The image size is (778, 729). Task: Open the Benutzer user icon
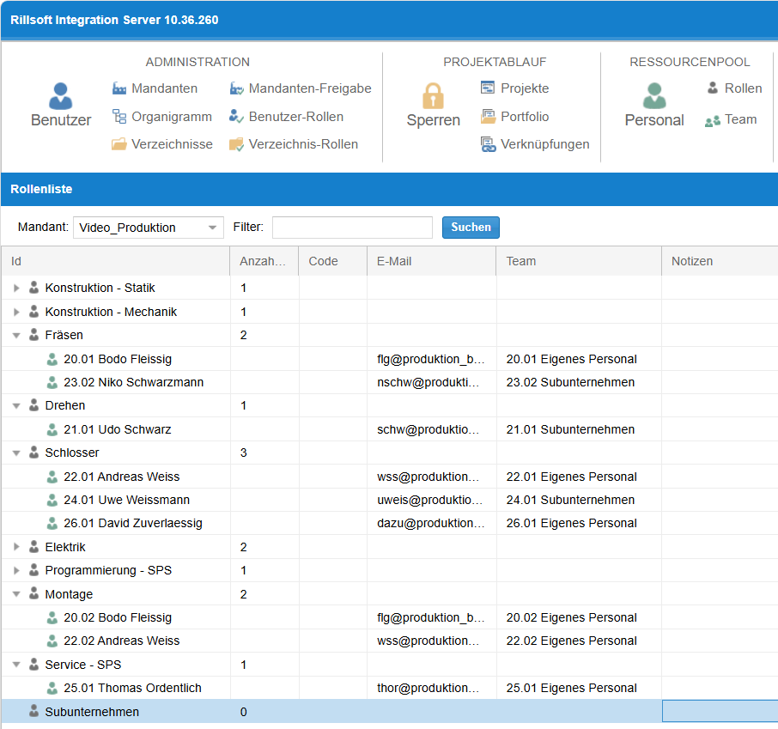coord(60,96)
